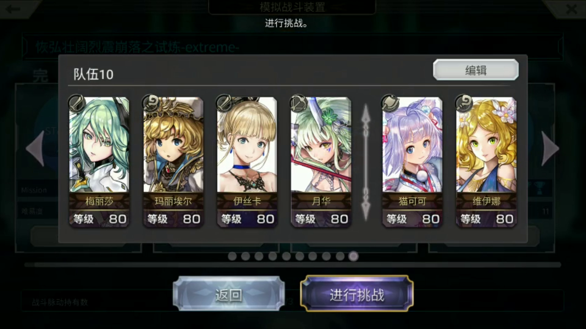Image resolution: width=586 pixels, height=329 pixels.
Task: Select the first team page dot
Action: pyautogui.click(x=232, y=256)
